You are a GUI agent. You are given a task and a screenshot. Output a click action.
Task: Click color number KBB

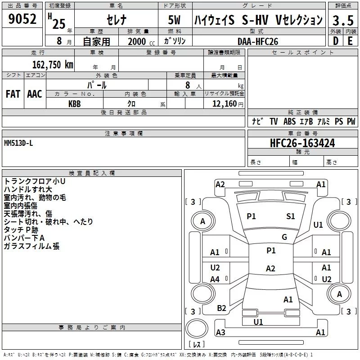tap(75, 104)
